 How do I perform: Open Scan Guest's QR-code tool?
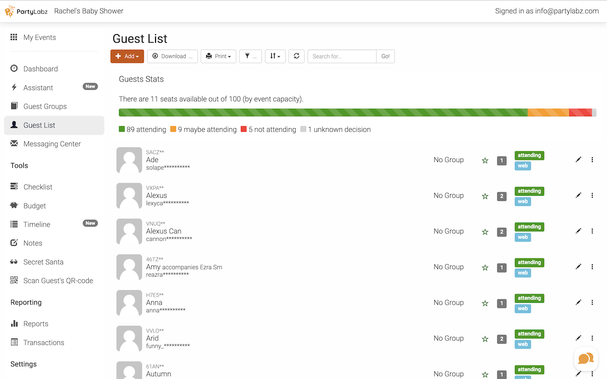click(58, 280)
